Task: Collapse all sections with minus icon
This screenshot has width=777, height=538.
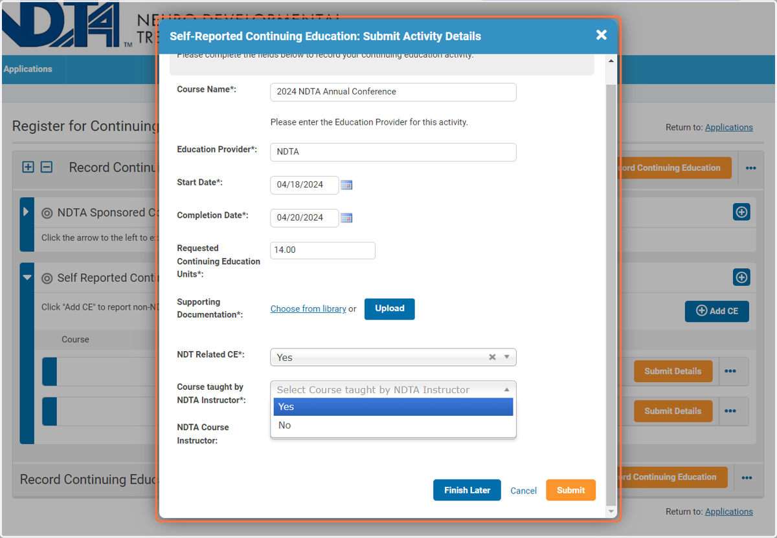Action: point(47,167)
